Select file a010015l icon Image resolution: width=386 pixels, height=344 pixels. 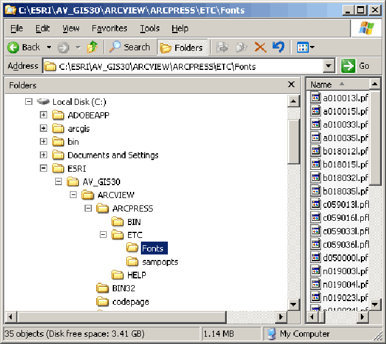316,111
